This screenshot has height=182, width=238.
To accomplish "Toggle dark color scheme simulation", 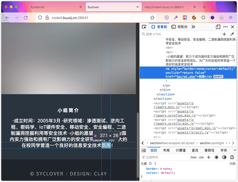I will pos(224,157).
